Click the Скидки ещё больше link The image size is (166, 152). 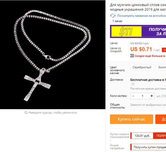pos(150,56)
